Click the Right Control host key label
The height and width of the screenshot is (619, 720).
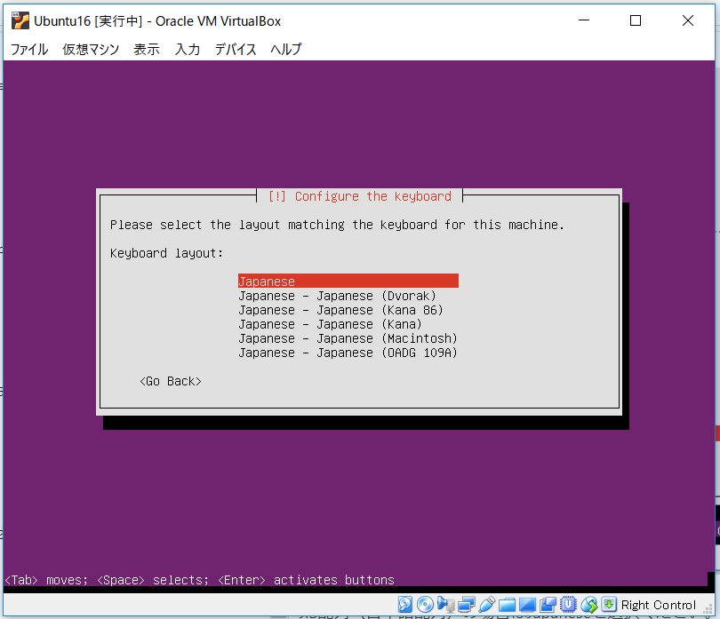click(x=658, y=605)
